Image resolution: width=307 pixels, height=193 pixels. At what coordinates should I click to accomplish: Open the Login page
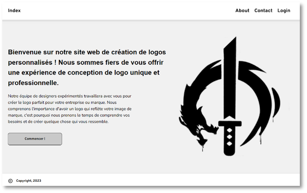284,11
